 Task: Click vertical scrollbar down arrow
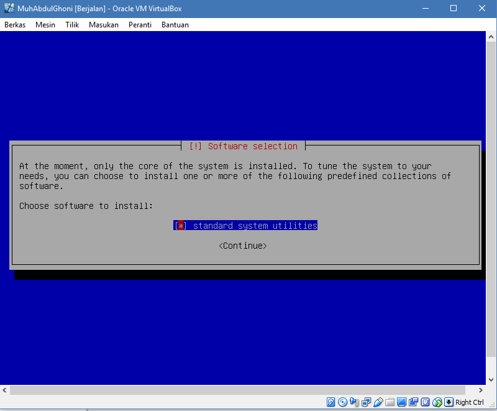pos(491,380)
